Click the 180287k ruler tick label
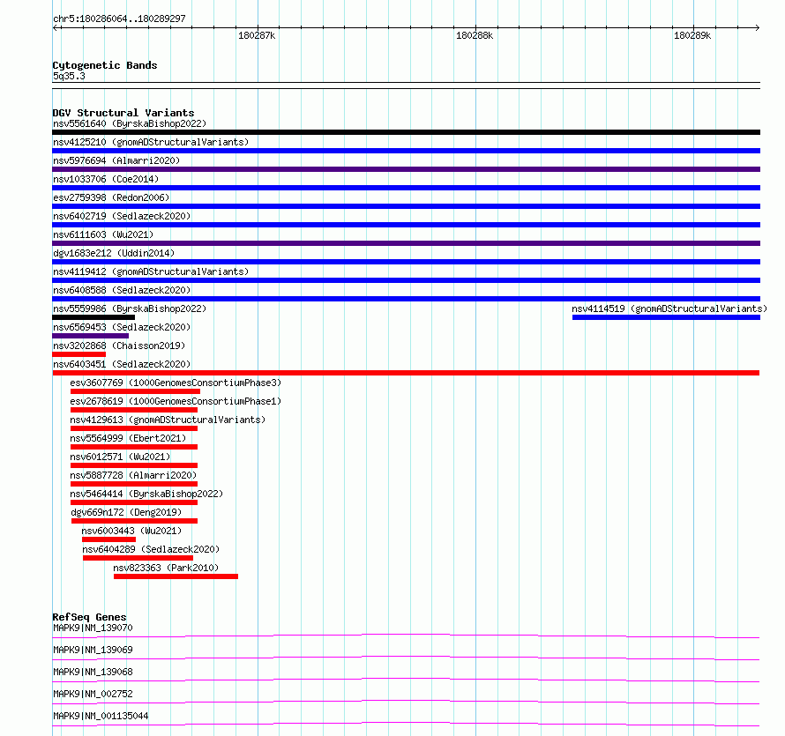Screen dimensions: 785x736 (x=257, y=35)
